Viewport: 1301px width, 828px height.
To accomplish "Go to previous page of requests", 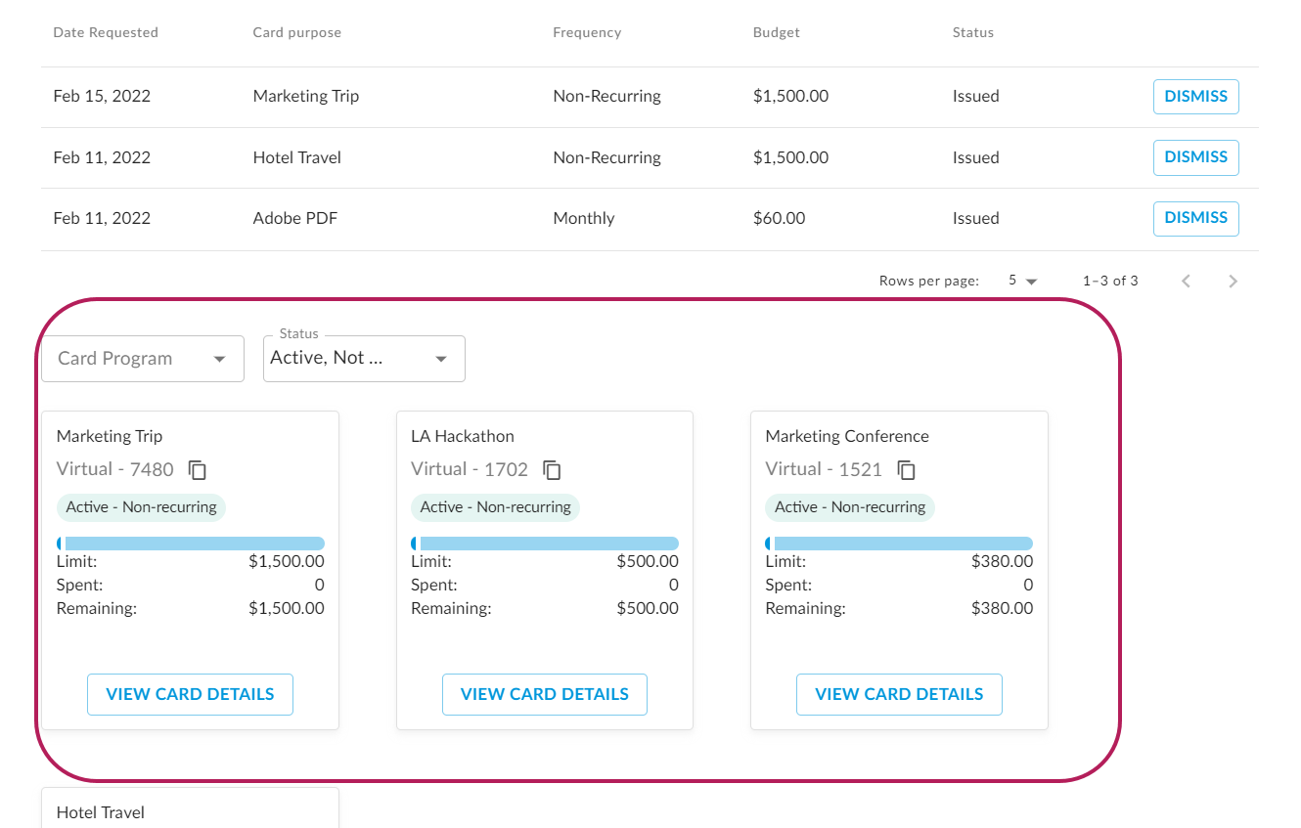I will click(x=1186, y=282).
